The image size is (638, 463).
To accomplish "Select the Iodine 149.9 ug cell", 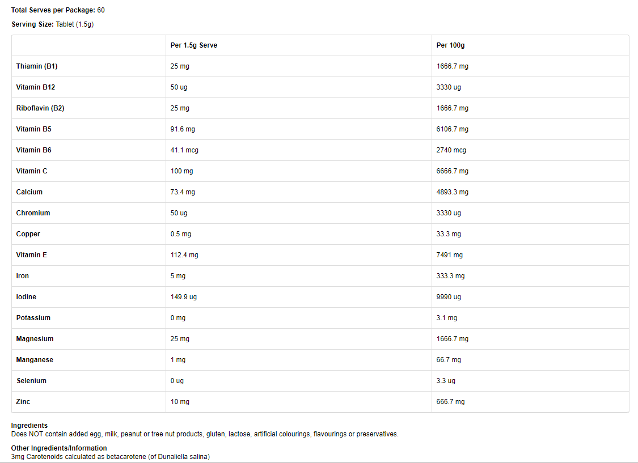I will 184,297.
